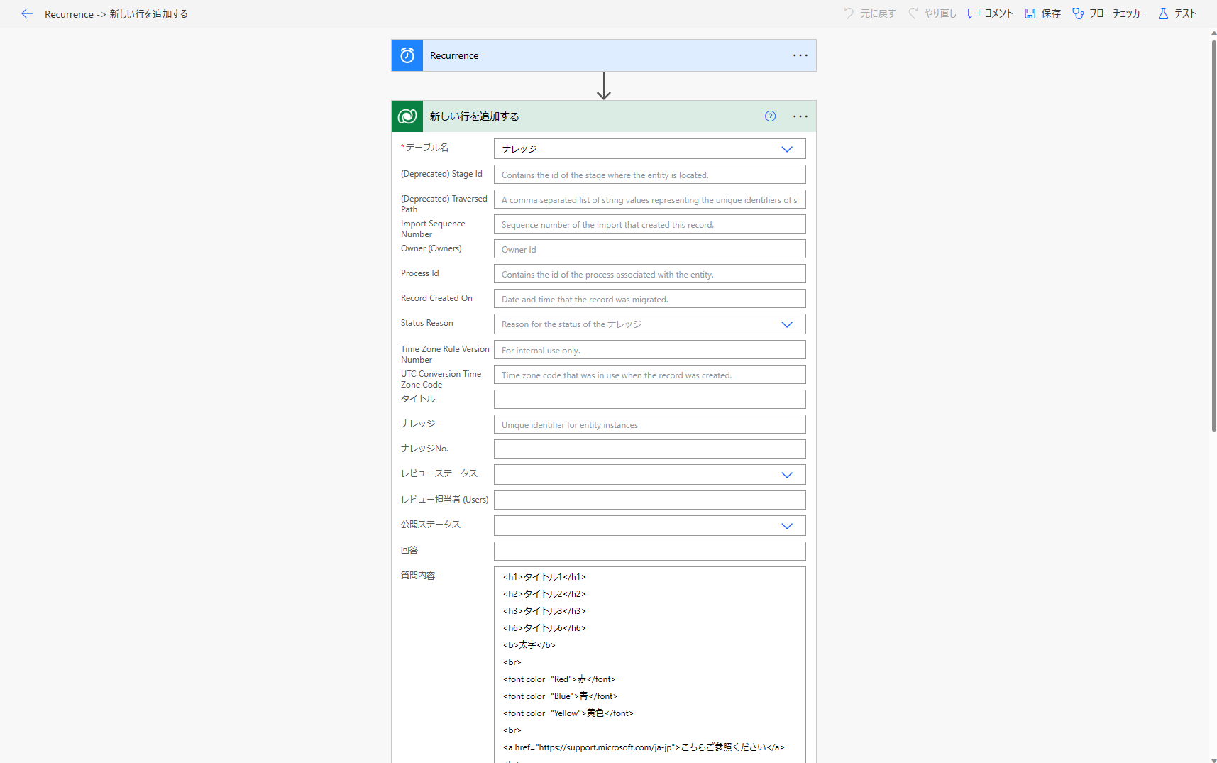Expand the 公開ステータス dropdown
1217x763 pixels.
click(x=787, y=526)
